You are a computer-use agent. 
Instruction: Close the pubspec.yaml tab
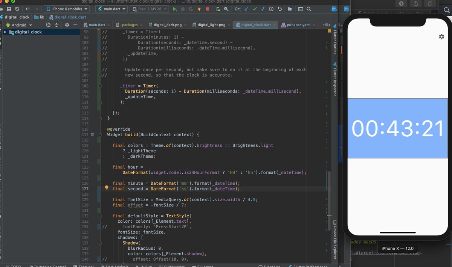(x=314, y=25)
